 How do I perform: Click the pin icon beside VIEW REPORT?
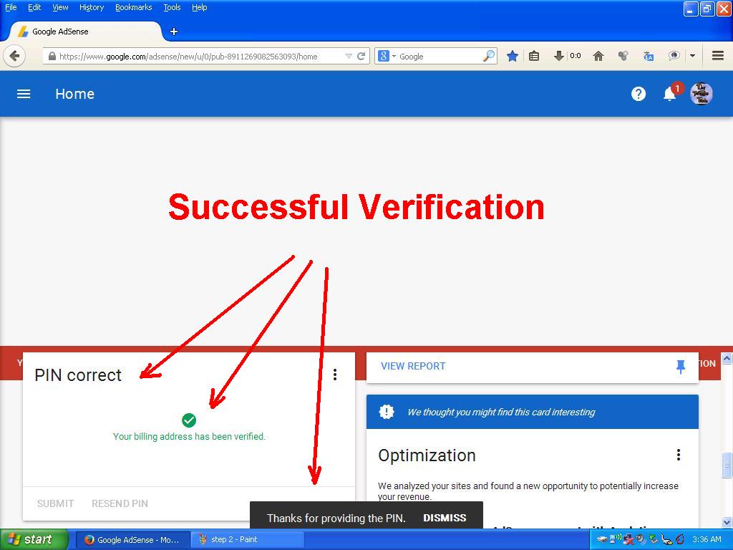pos(681,367)
